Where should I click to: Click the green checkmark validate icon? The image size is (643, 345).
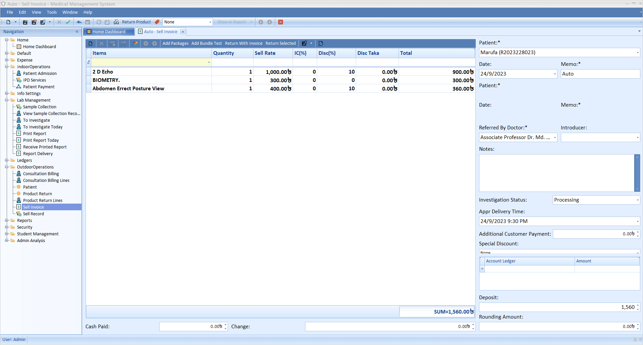coord(68,22)
